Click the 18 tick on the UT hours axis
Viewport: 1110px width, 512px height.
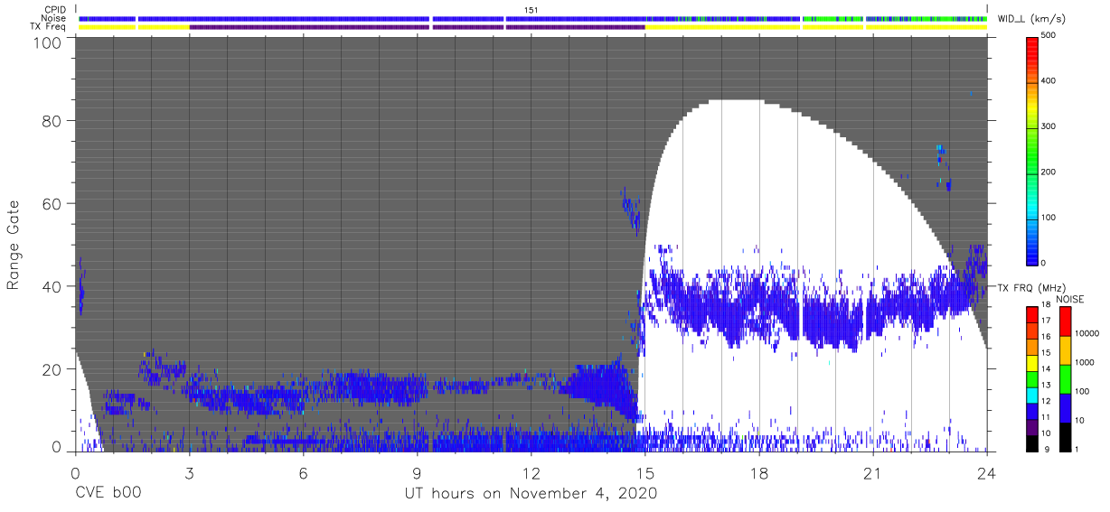click(x=759, y=472)
